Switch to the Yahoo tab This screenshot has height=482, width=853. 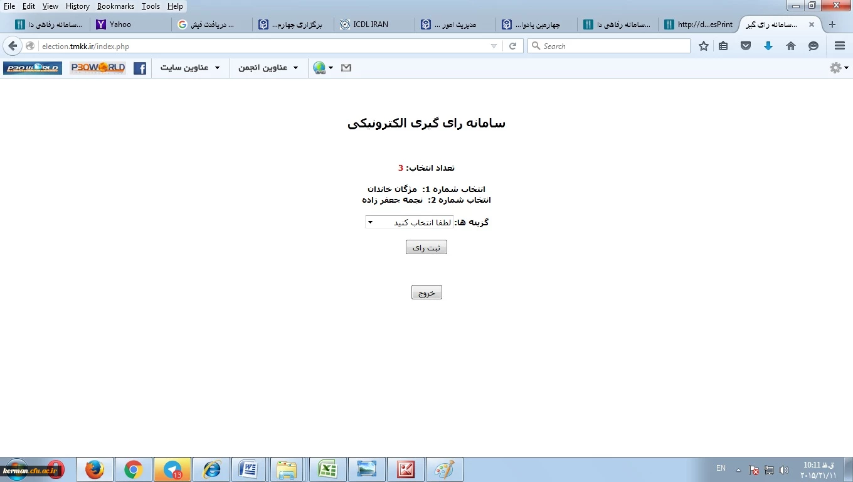point(129,24)
